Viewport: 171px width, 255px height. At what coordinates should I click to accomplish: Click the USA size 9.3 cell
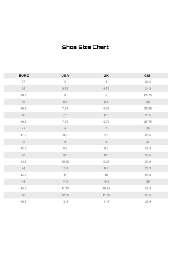tap(65, 148)
